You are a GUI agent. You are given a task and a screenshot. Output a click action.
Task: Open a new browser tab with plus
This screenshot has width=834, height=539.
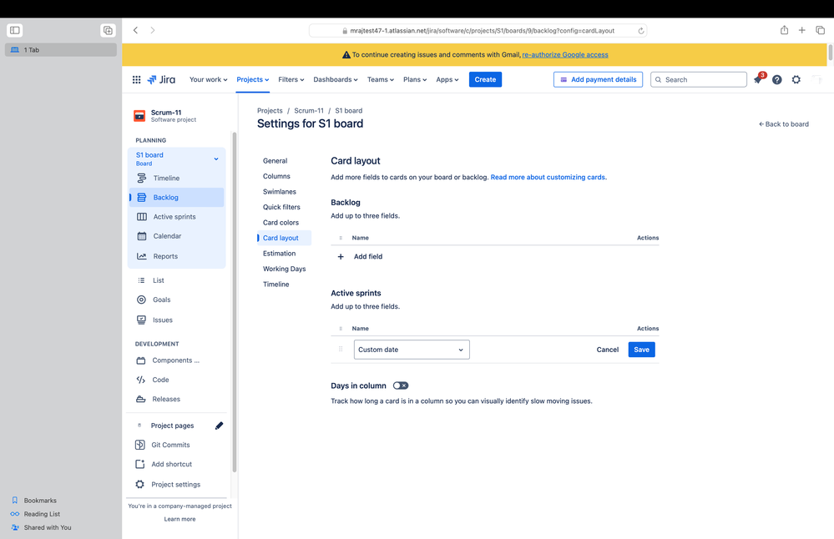point(801,30)
